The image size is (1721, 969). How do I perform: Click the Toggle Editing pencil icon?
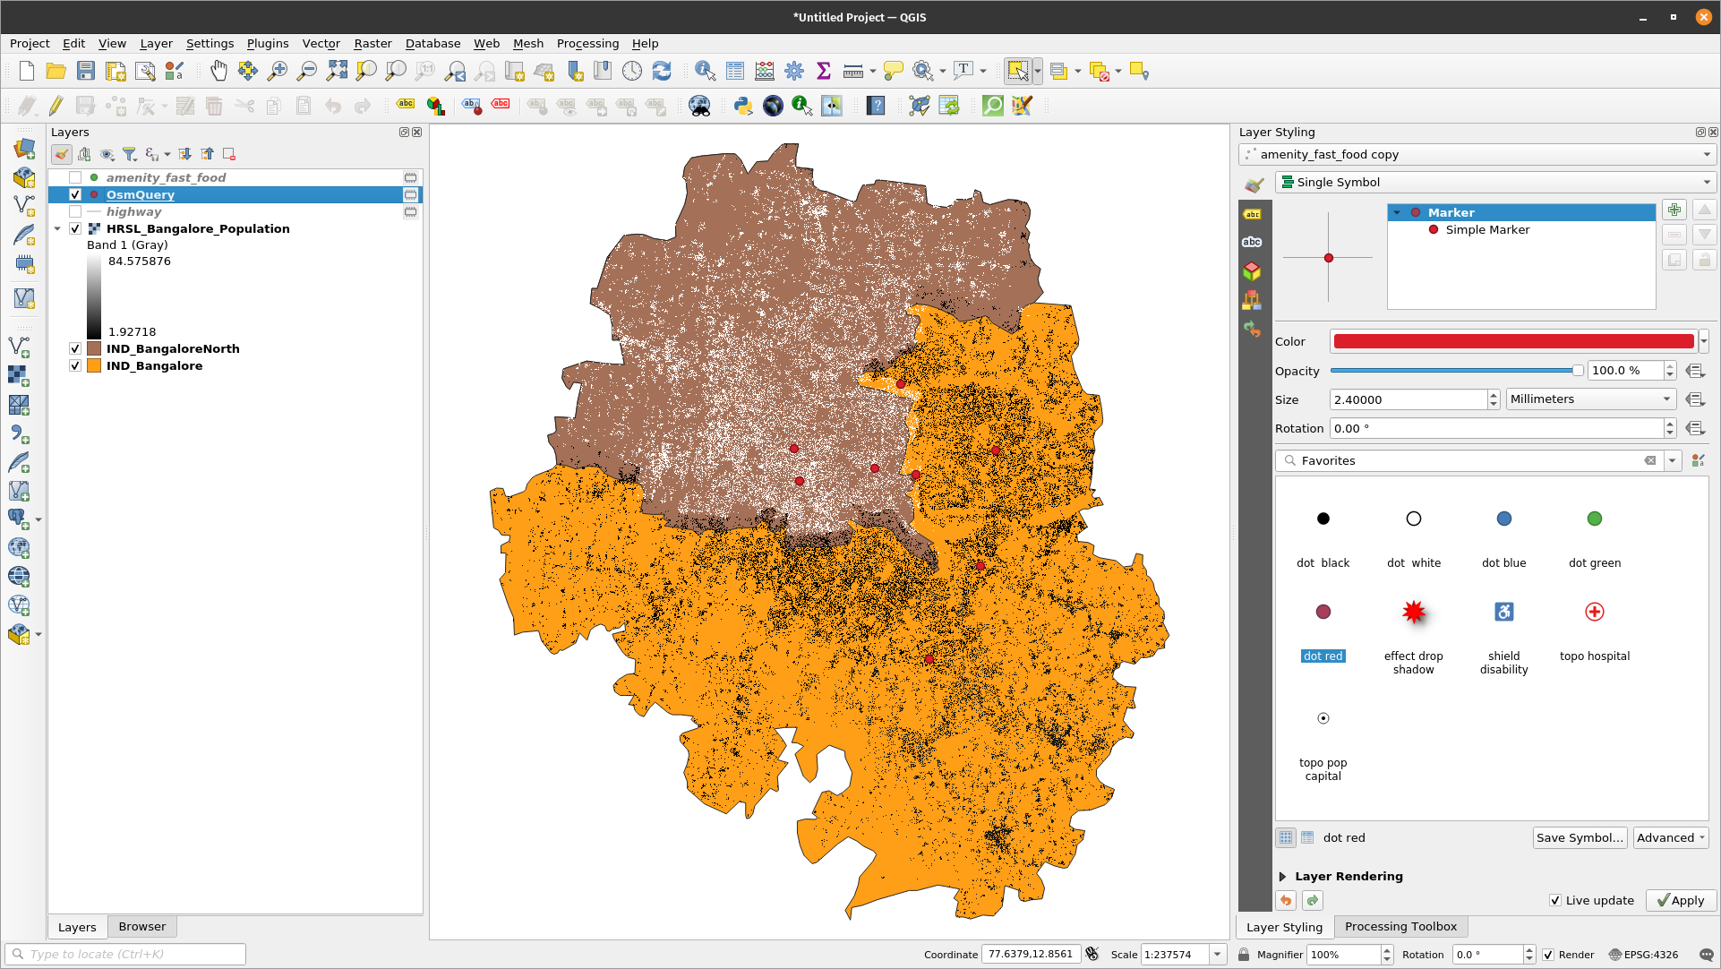pos(56,106)
